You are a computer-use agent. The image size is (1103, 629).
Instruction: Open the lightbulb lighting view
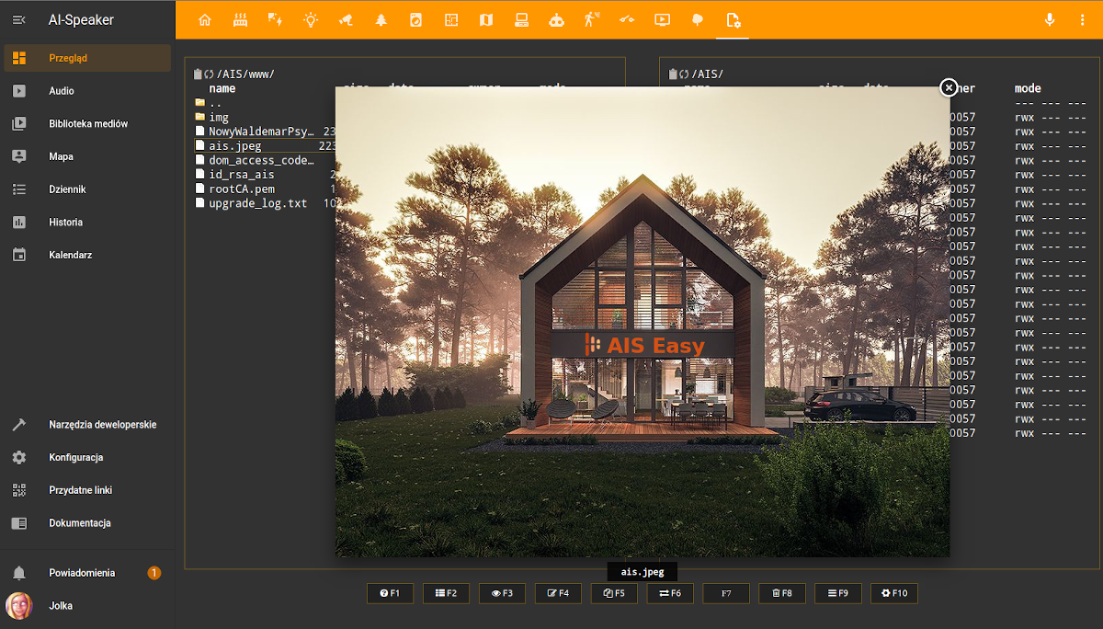311,19
